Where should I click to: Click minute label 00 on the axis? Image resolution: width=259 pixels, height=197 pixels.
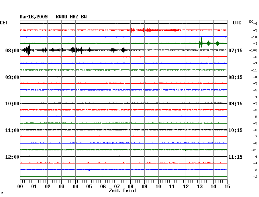tap(20, 186)
